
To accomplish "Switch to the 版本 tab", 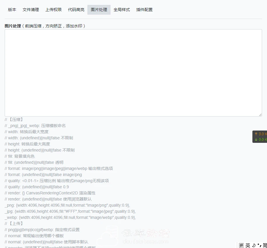I will point(12,10).
